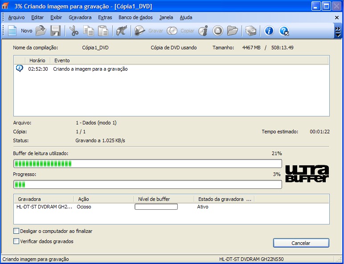Click the context help question icon

[284, 31]
